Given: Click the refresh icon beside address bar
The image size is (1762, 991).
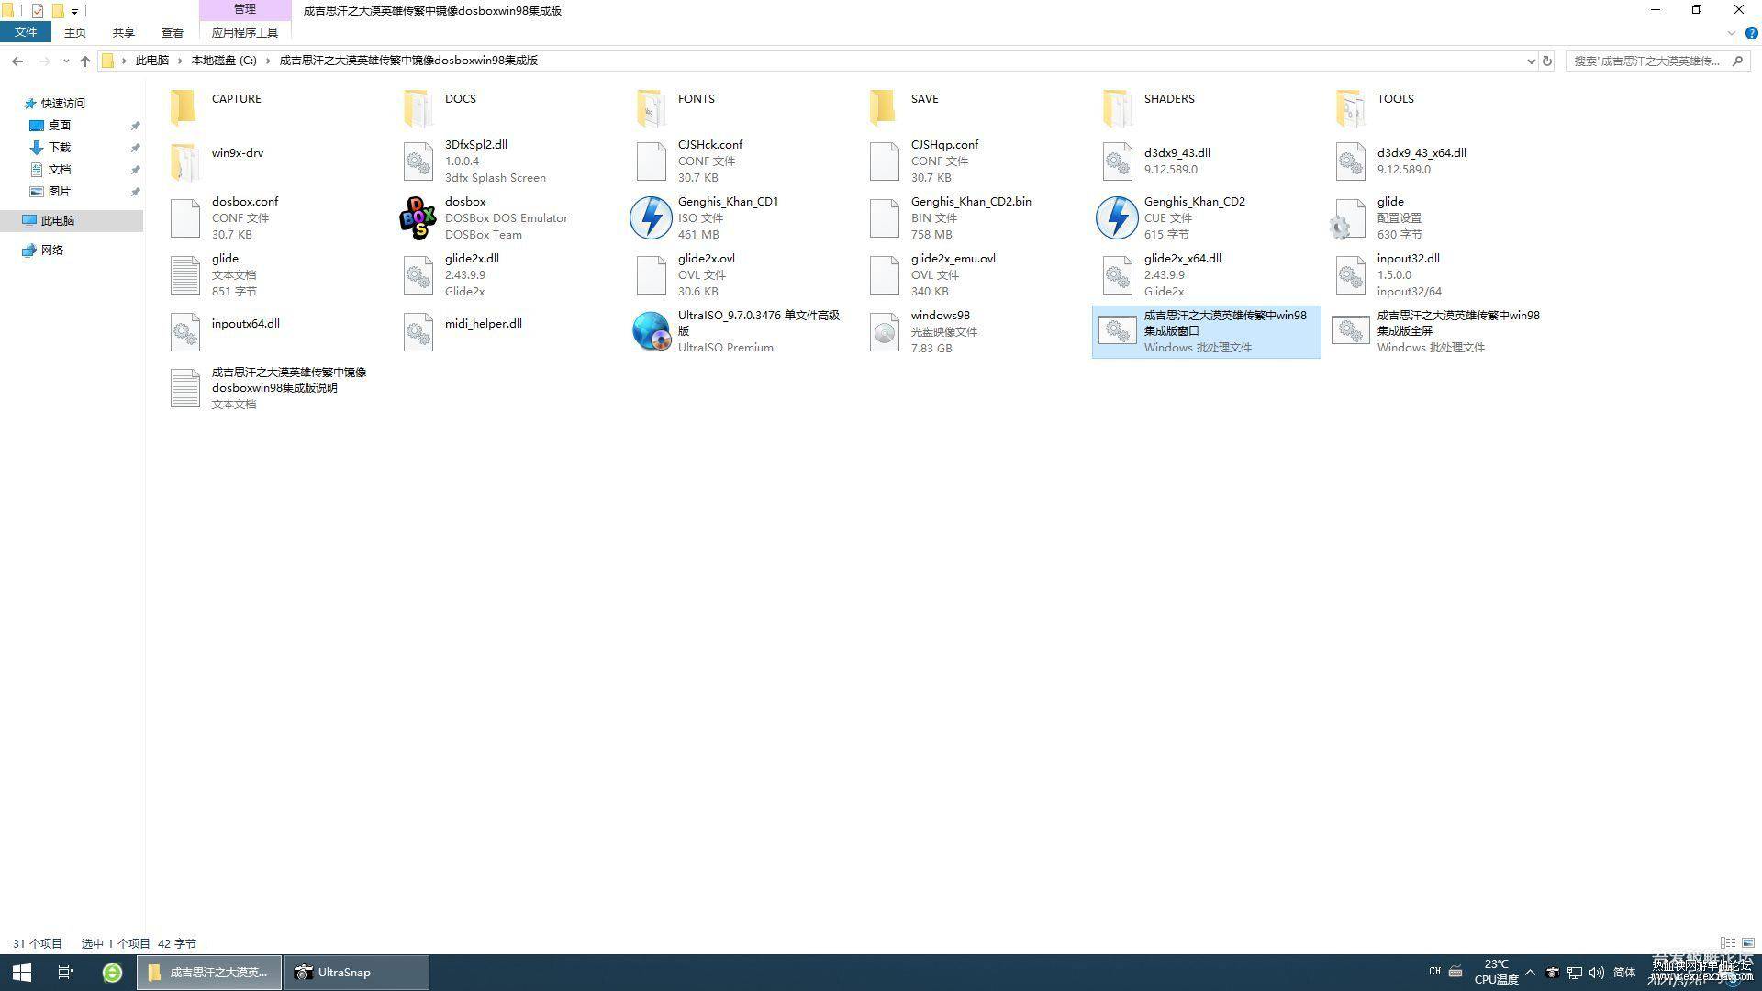Looking at the screenshot, I should pyautogui.click(x=1547, y=61).
